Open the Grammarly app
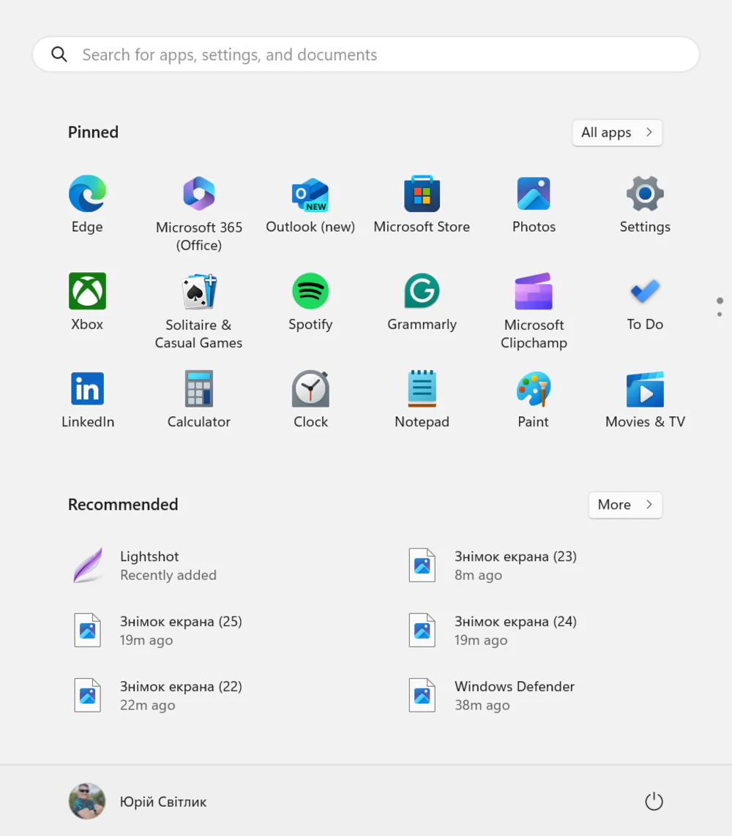This screenshot has height=836, width=732. 422,302
